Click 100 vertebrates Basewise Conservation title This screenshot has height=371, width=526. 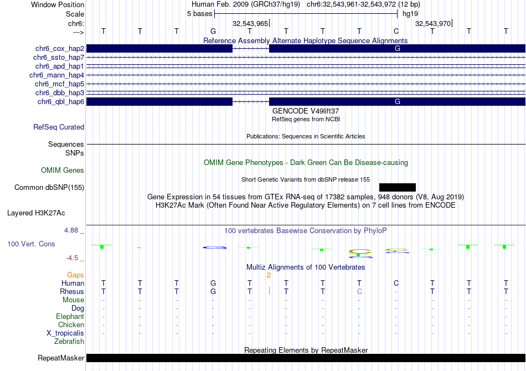pos(306,231)
